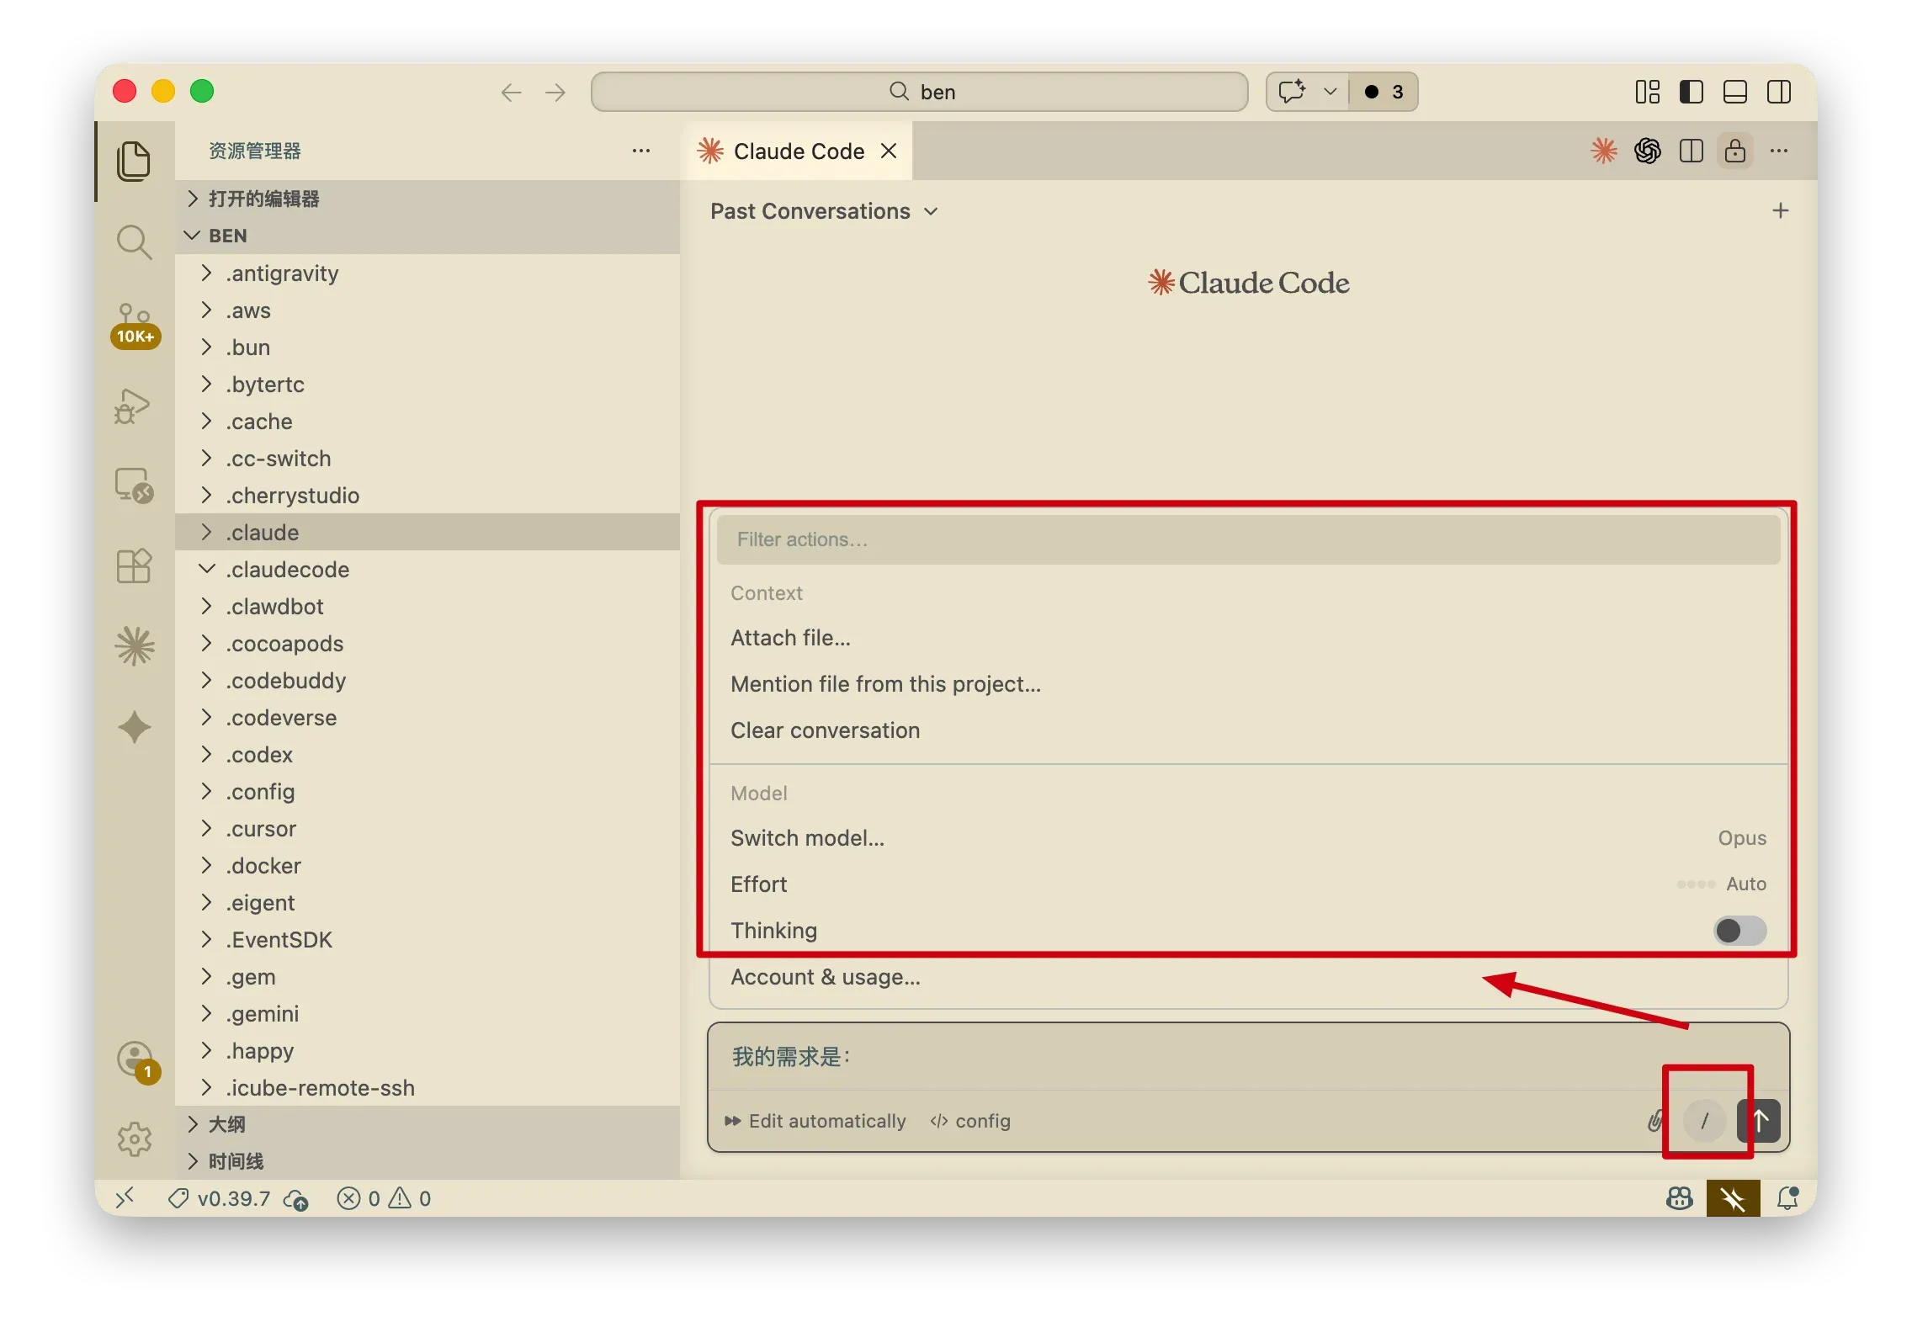This screenshot has height=1343, width=1912.
Task: Open Source Control with 10K+ badge
Action: tap(135, 325)
